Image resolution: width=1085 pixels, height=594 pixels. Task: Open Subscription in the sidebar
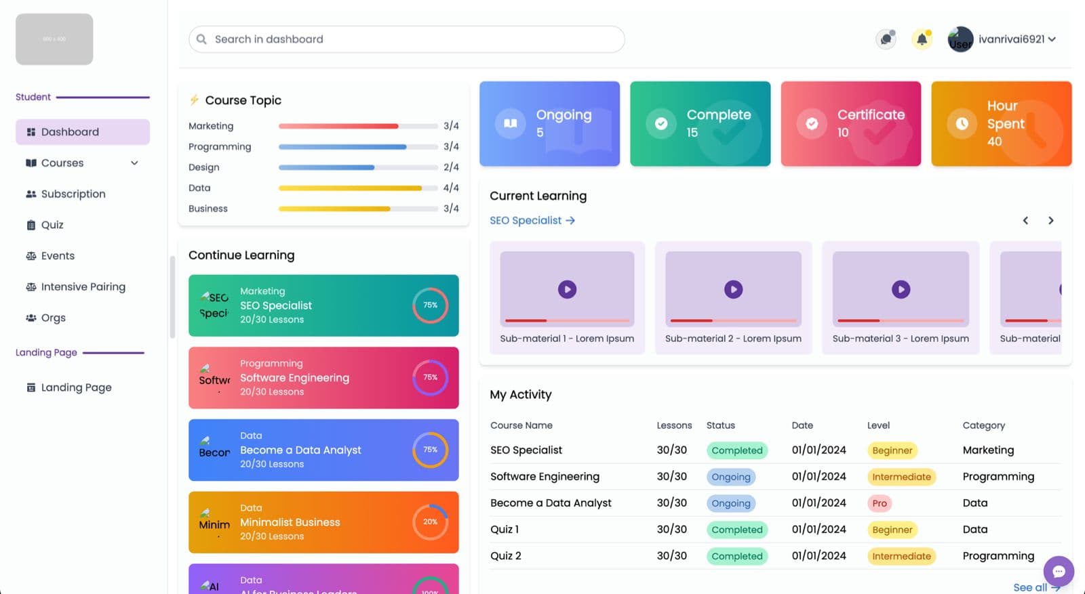click(x=73, y=194)
